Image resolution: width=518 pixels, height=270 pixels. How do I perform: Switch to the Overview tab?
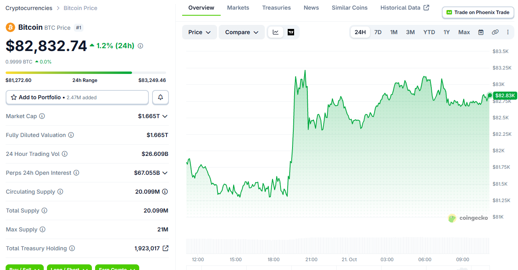point(201,8)
